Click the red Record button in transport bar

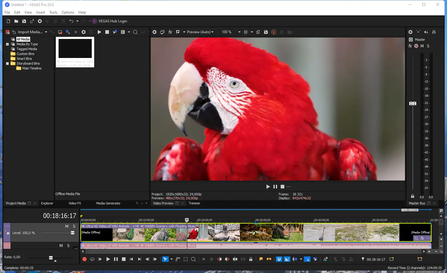tap(85, 259)
